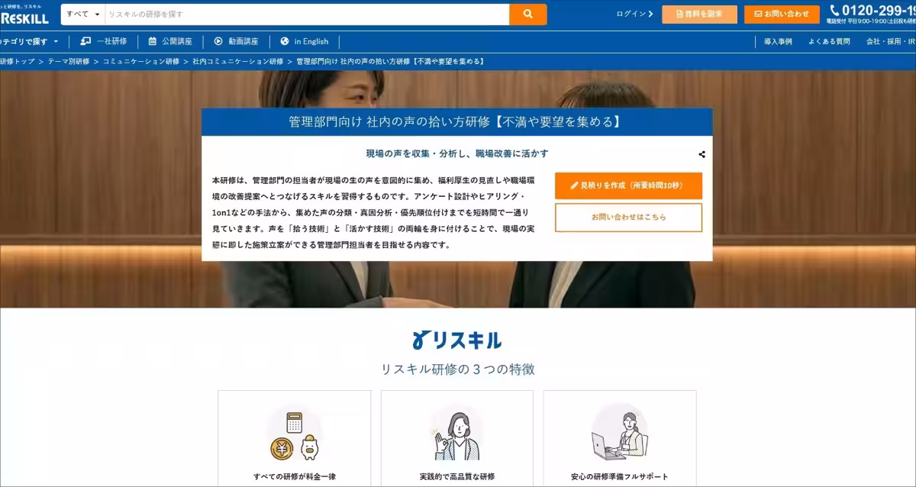Click the orange search magnifier button
This screenshot has height=487, width=916.
click(528, 15)
